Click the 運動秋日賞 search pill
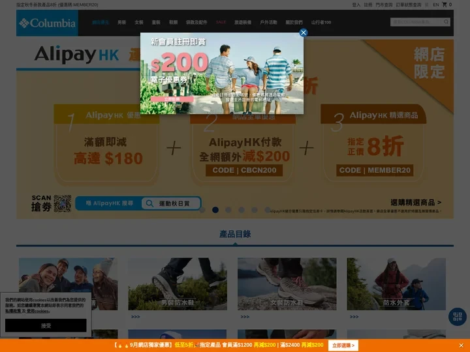The height and width of the screenshot is (352, 470). [171, 203]
